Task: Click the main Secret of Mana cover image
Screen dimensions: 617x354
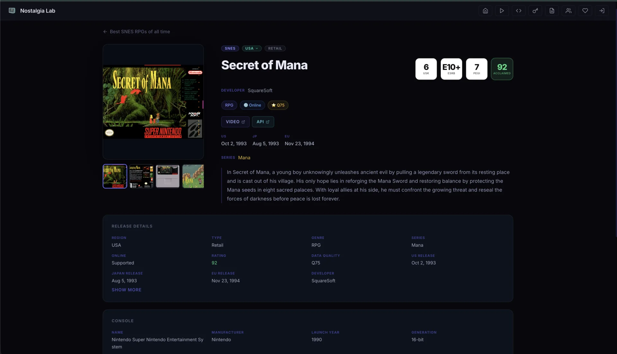Action: coord(153,102)
